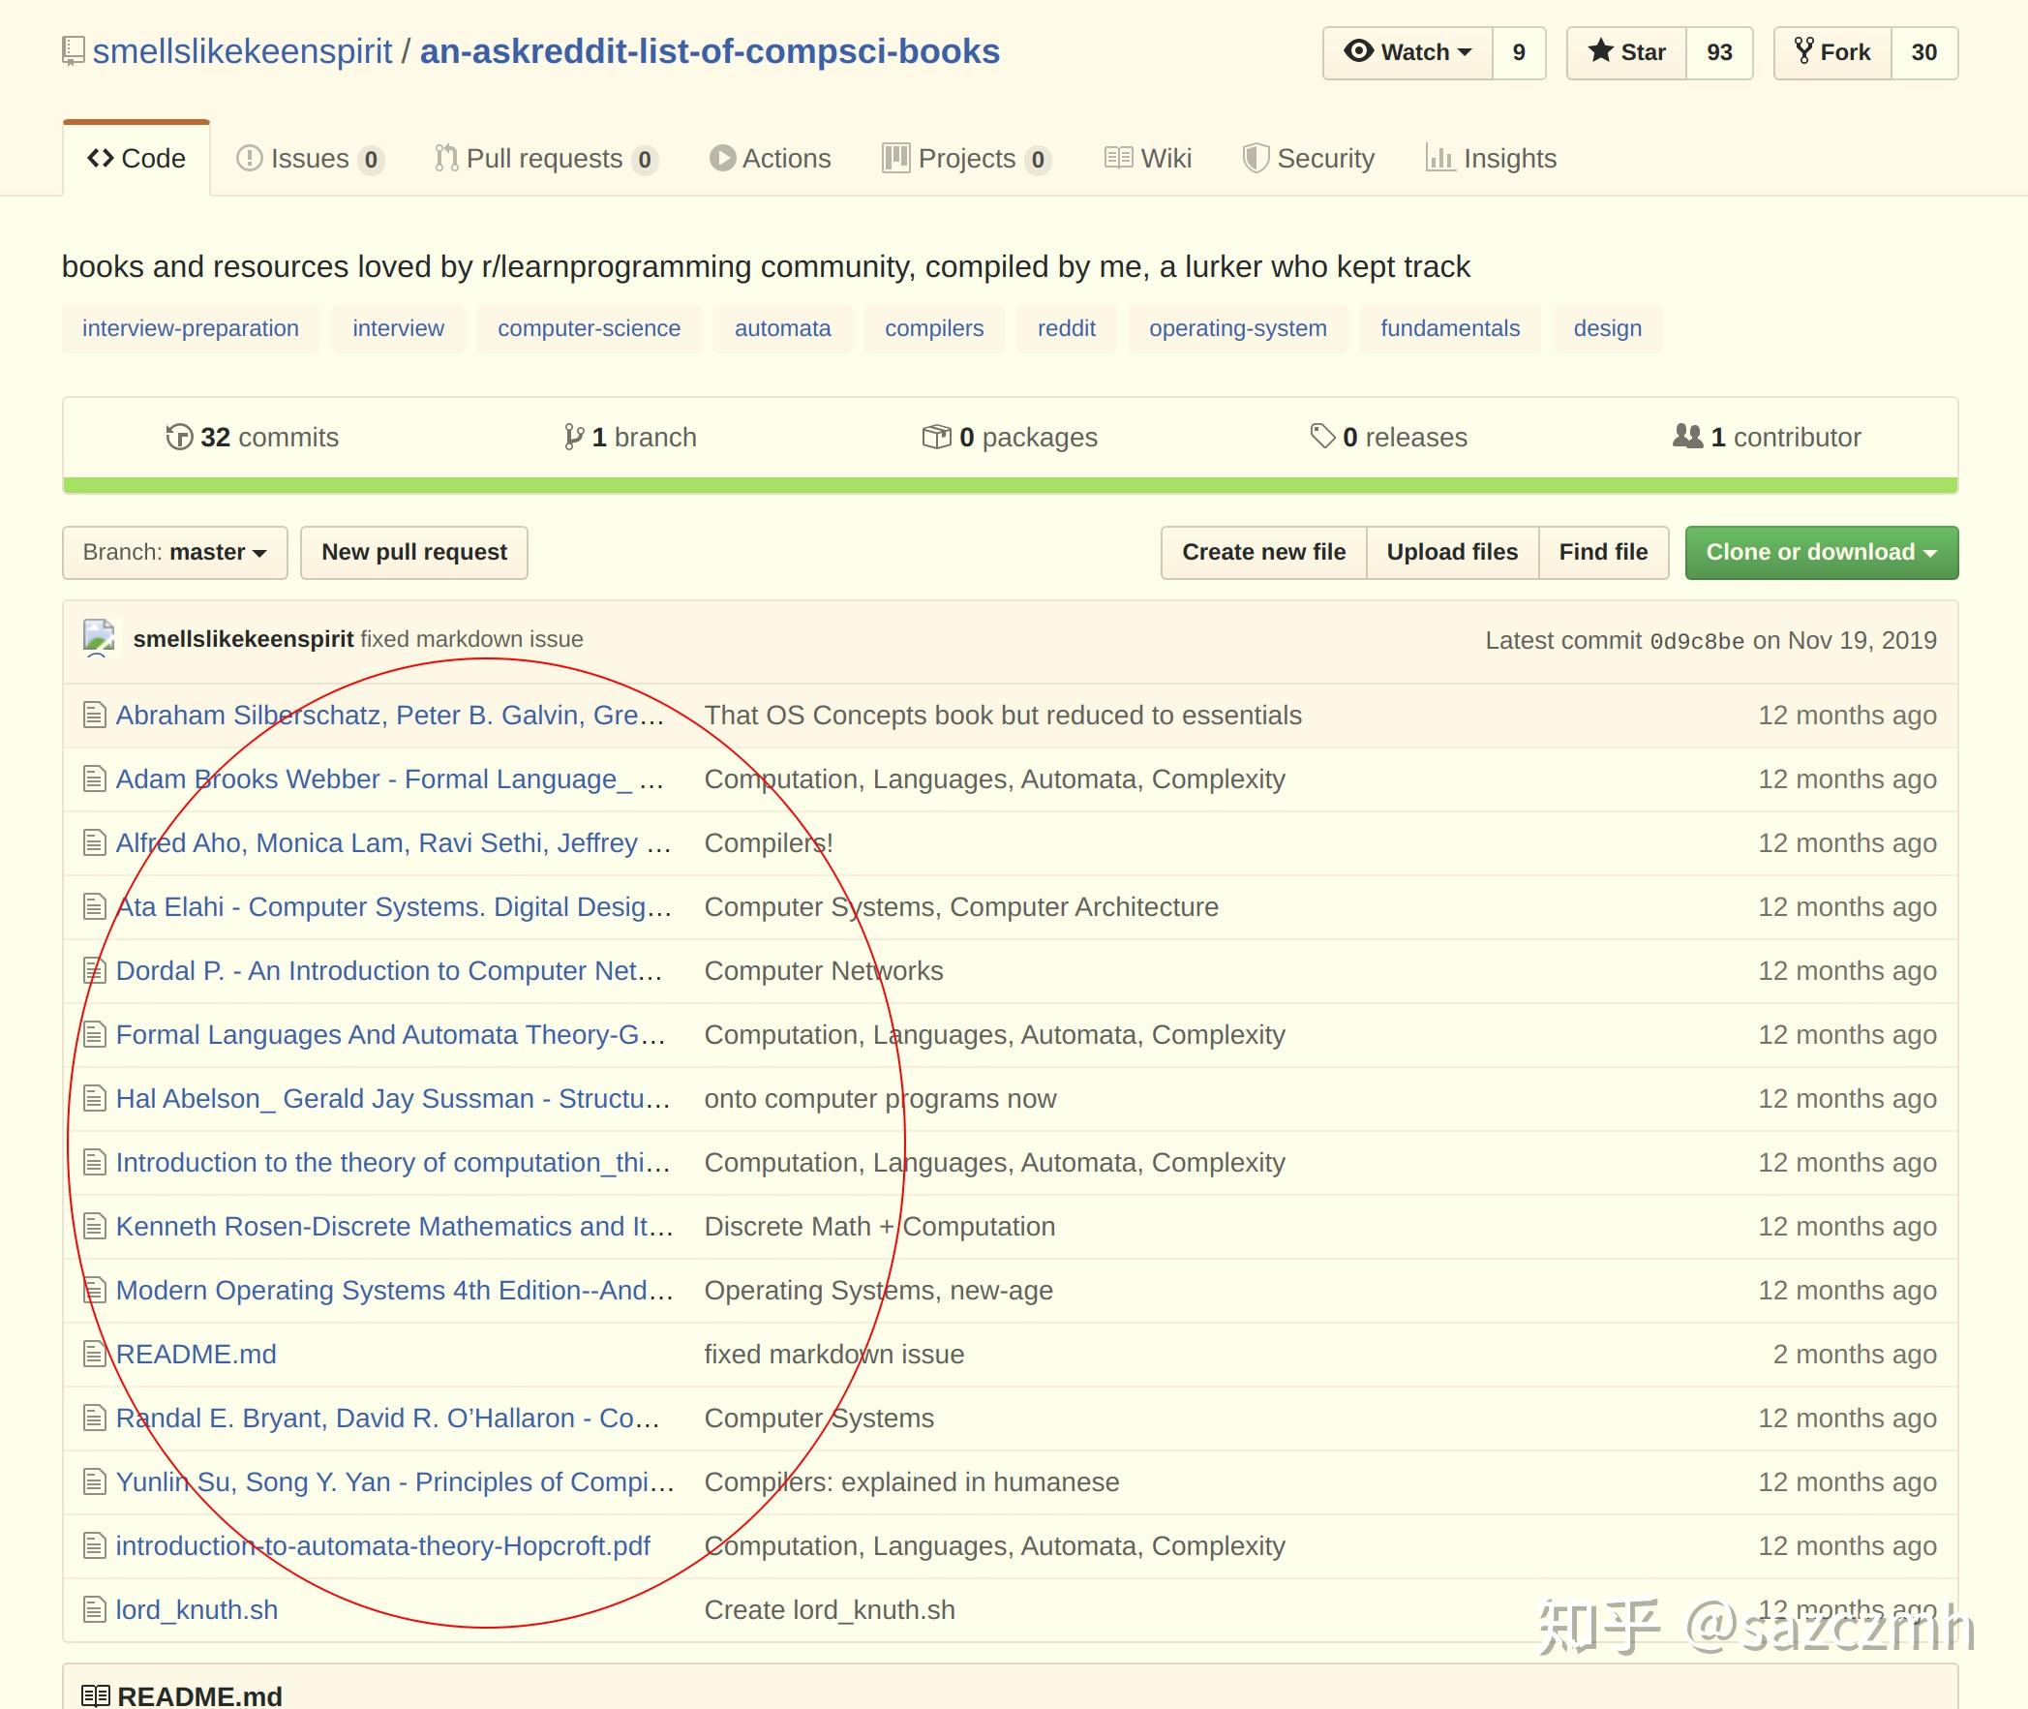2028x1709 pixels.
Task: Click the automata topic tag
Action: click(x=782, y=328)
